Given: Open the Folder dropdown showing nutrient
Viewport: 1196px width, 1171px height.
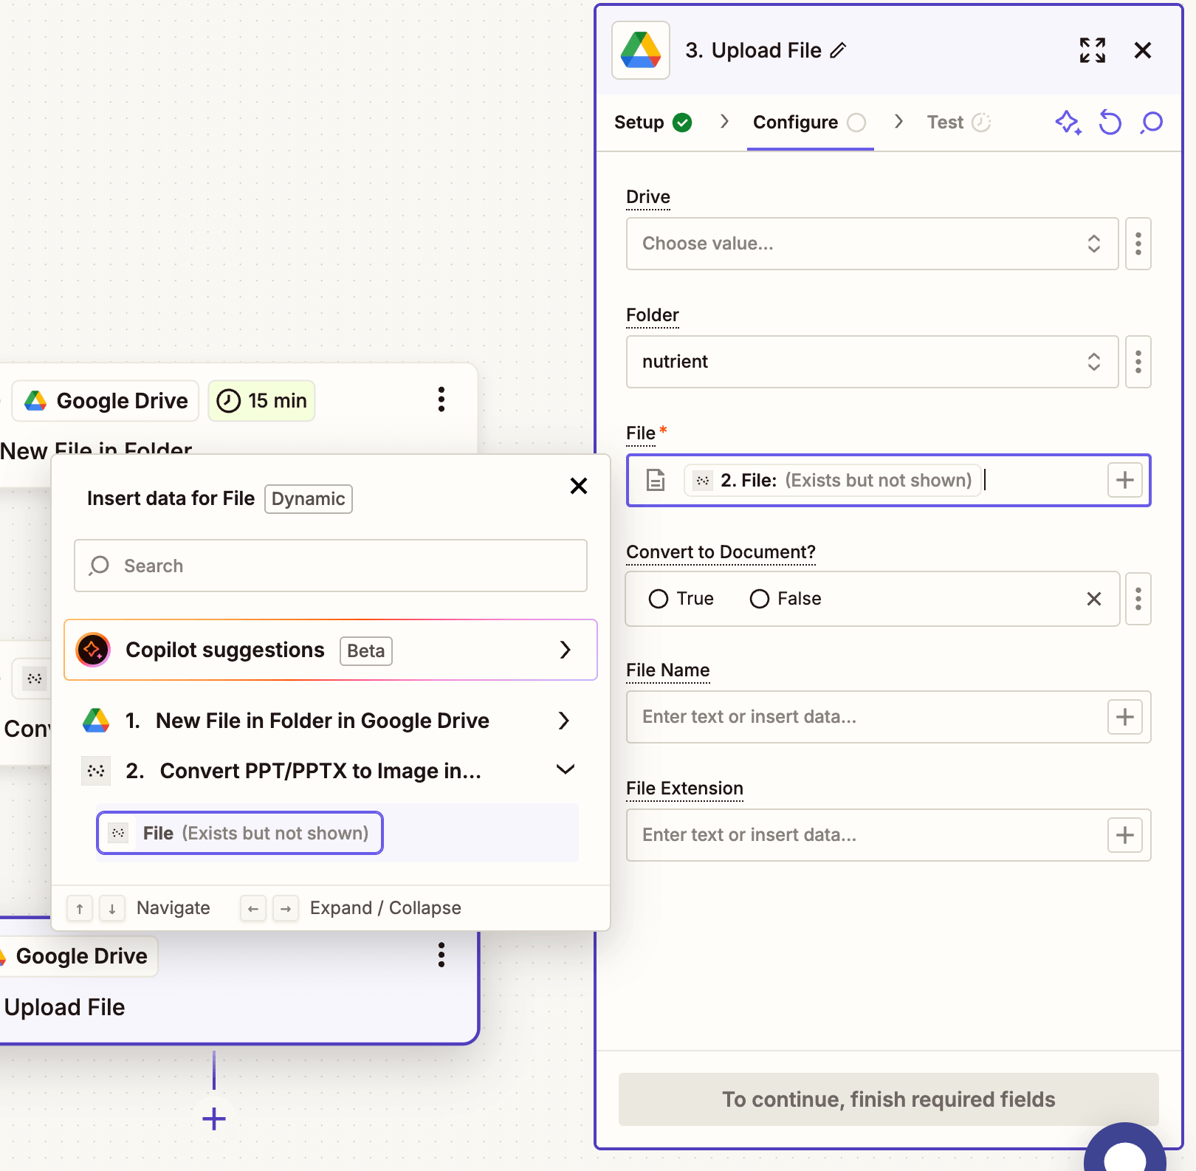Looking at the screenshot, I should click(871, 362).
